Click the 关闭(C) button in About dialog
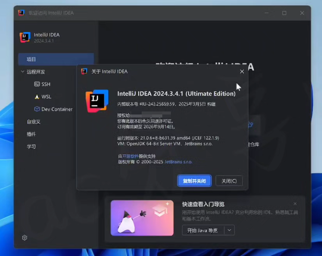The height and width of the screenshot is (256, 322). click(x=229, y=181)
